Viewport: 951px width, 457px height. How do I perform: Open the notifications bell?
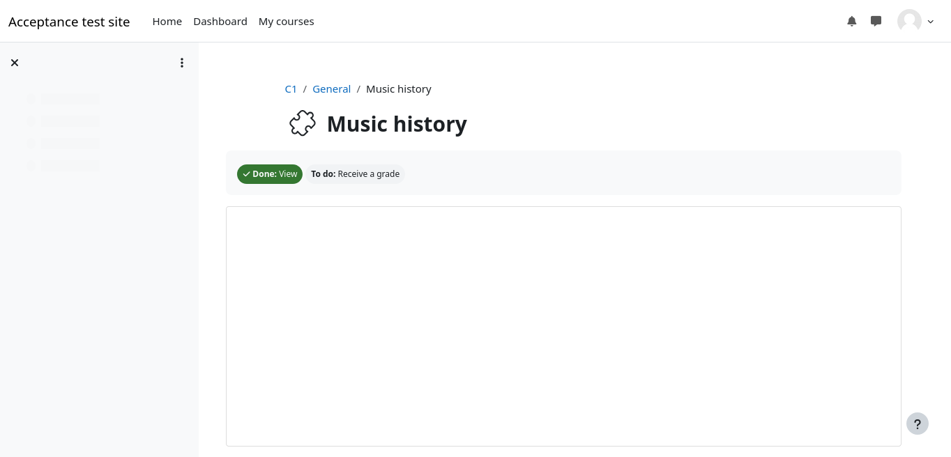click(851, 22)
